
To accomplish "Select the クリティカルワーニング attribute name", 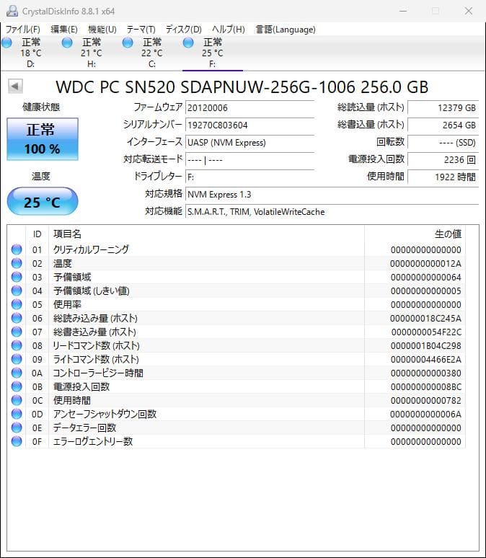I will pos(91,249).
